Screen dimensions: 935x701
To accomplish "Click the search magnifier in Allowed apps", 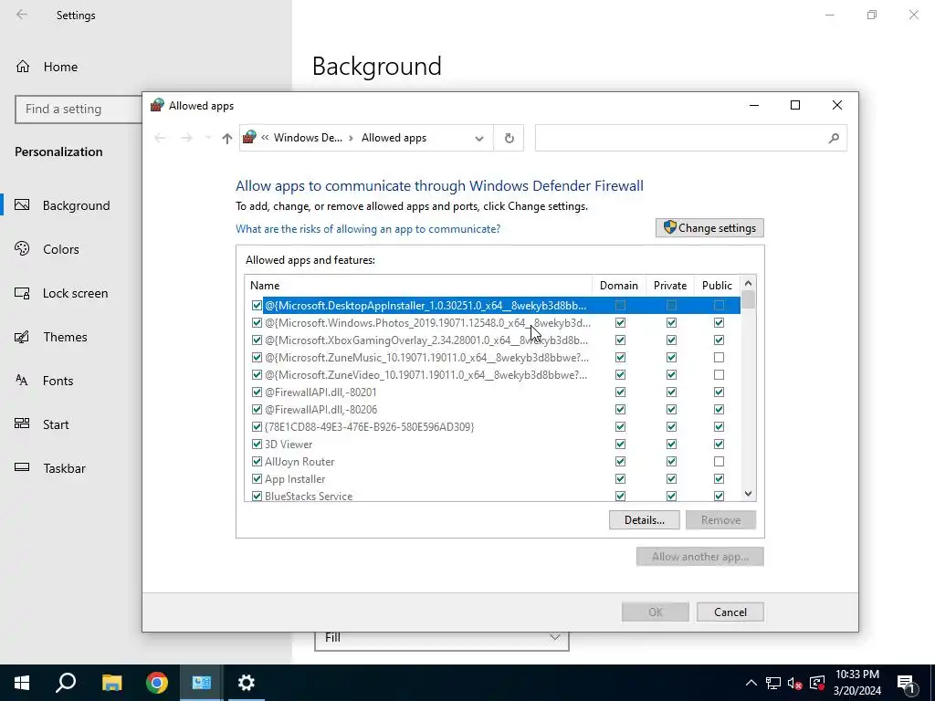I will pyautogui.click(x=834, y=139).
